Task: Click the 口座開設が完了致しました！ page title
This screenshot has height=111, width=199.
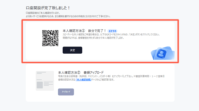Action: pos(48,8)
